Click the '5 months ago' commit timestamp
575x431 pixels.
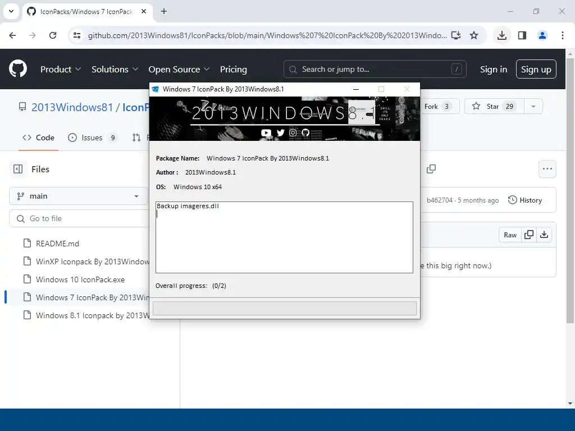[x=478, y=200]
